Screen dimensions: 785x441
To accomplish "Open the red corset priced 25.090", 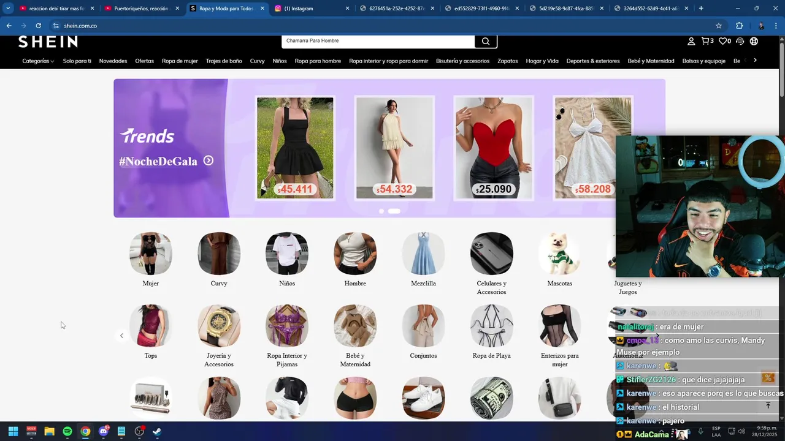I will [494, 148].
